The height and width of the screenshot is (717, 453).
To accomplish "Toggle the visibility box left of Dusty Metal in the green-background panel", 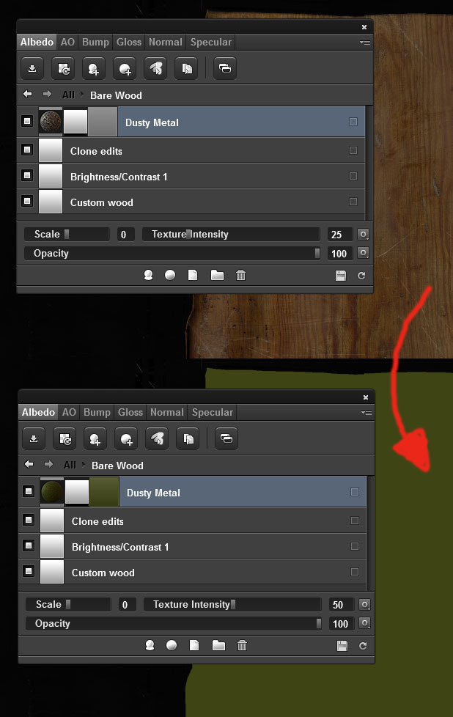I will [x=29, y=492].
